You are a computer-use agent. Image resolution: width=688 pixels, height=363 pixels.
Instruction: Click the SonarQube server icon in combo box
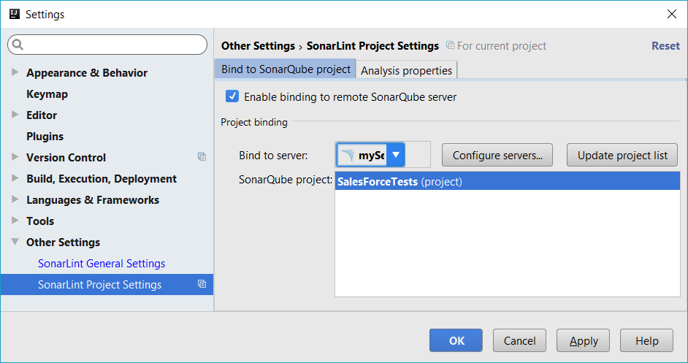coord(348,155)
